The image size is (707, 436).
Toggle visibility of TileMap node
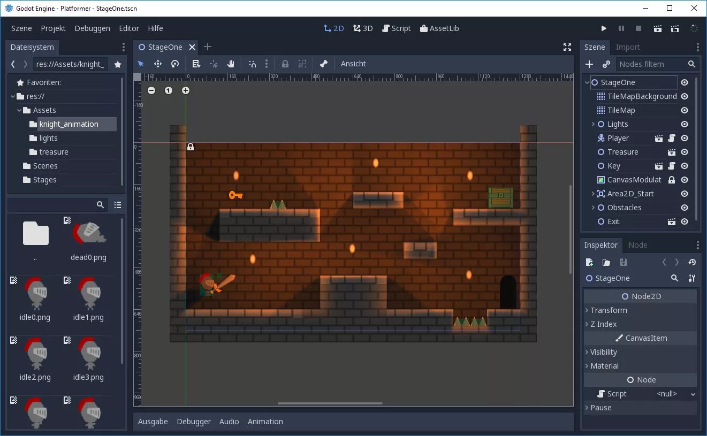click(x=684, y=110)
